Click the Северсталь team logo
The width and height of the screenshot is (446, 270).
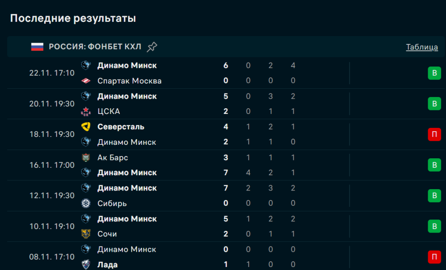coord(86,127)
